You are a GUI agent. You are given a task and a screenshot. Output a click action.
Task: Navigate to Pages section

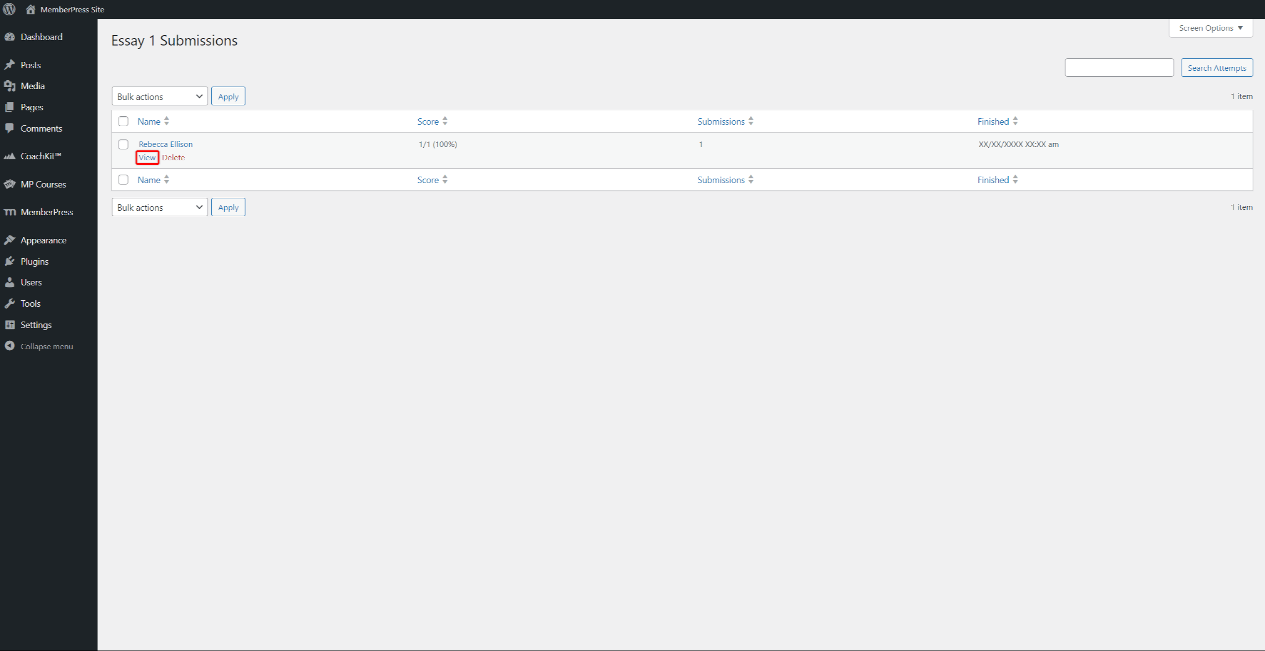(x=32, y=106)
